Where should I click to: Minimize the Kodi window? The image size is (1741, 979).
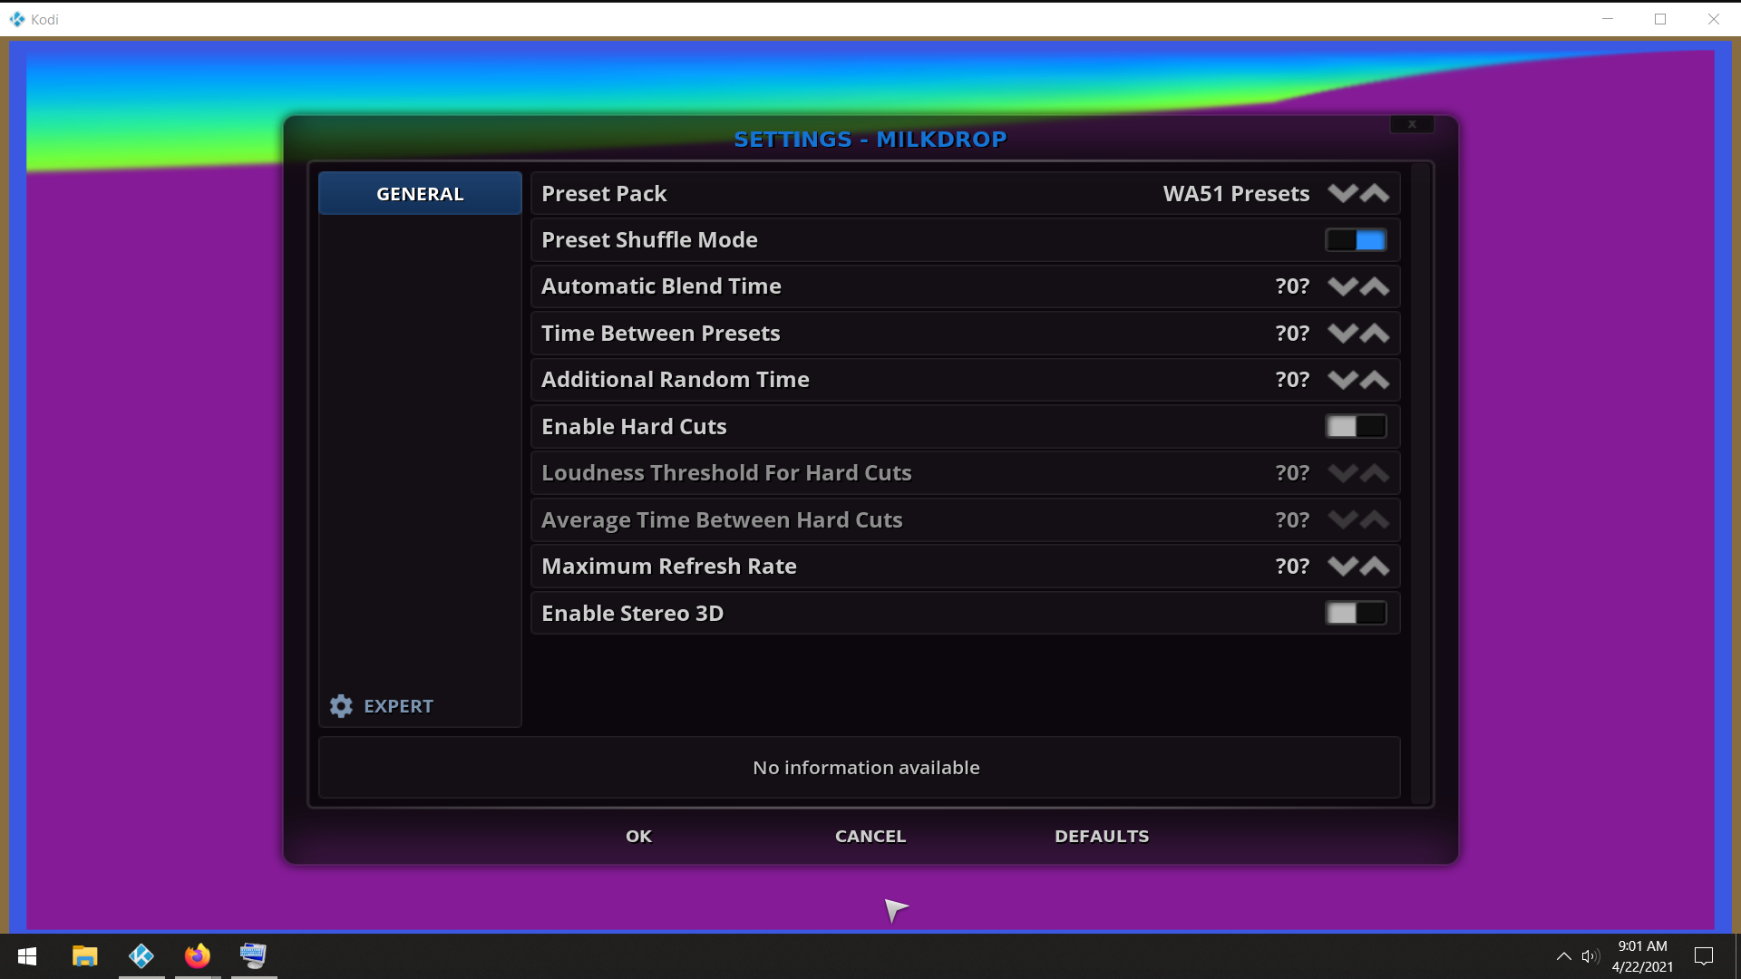[1608, 19]
